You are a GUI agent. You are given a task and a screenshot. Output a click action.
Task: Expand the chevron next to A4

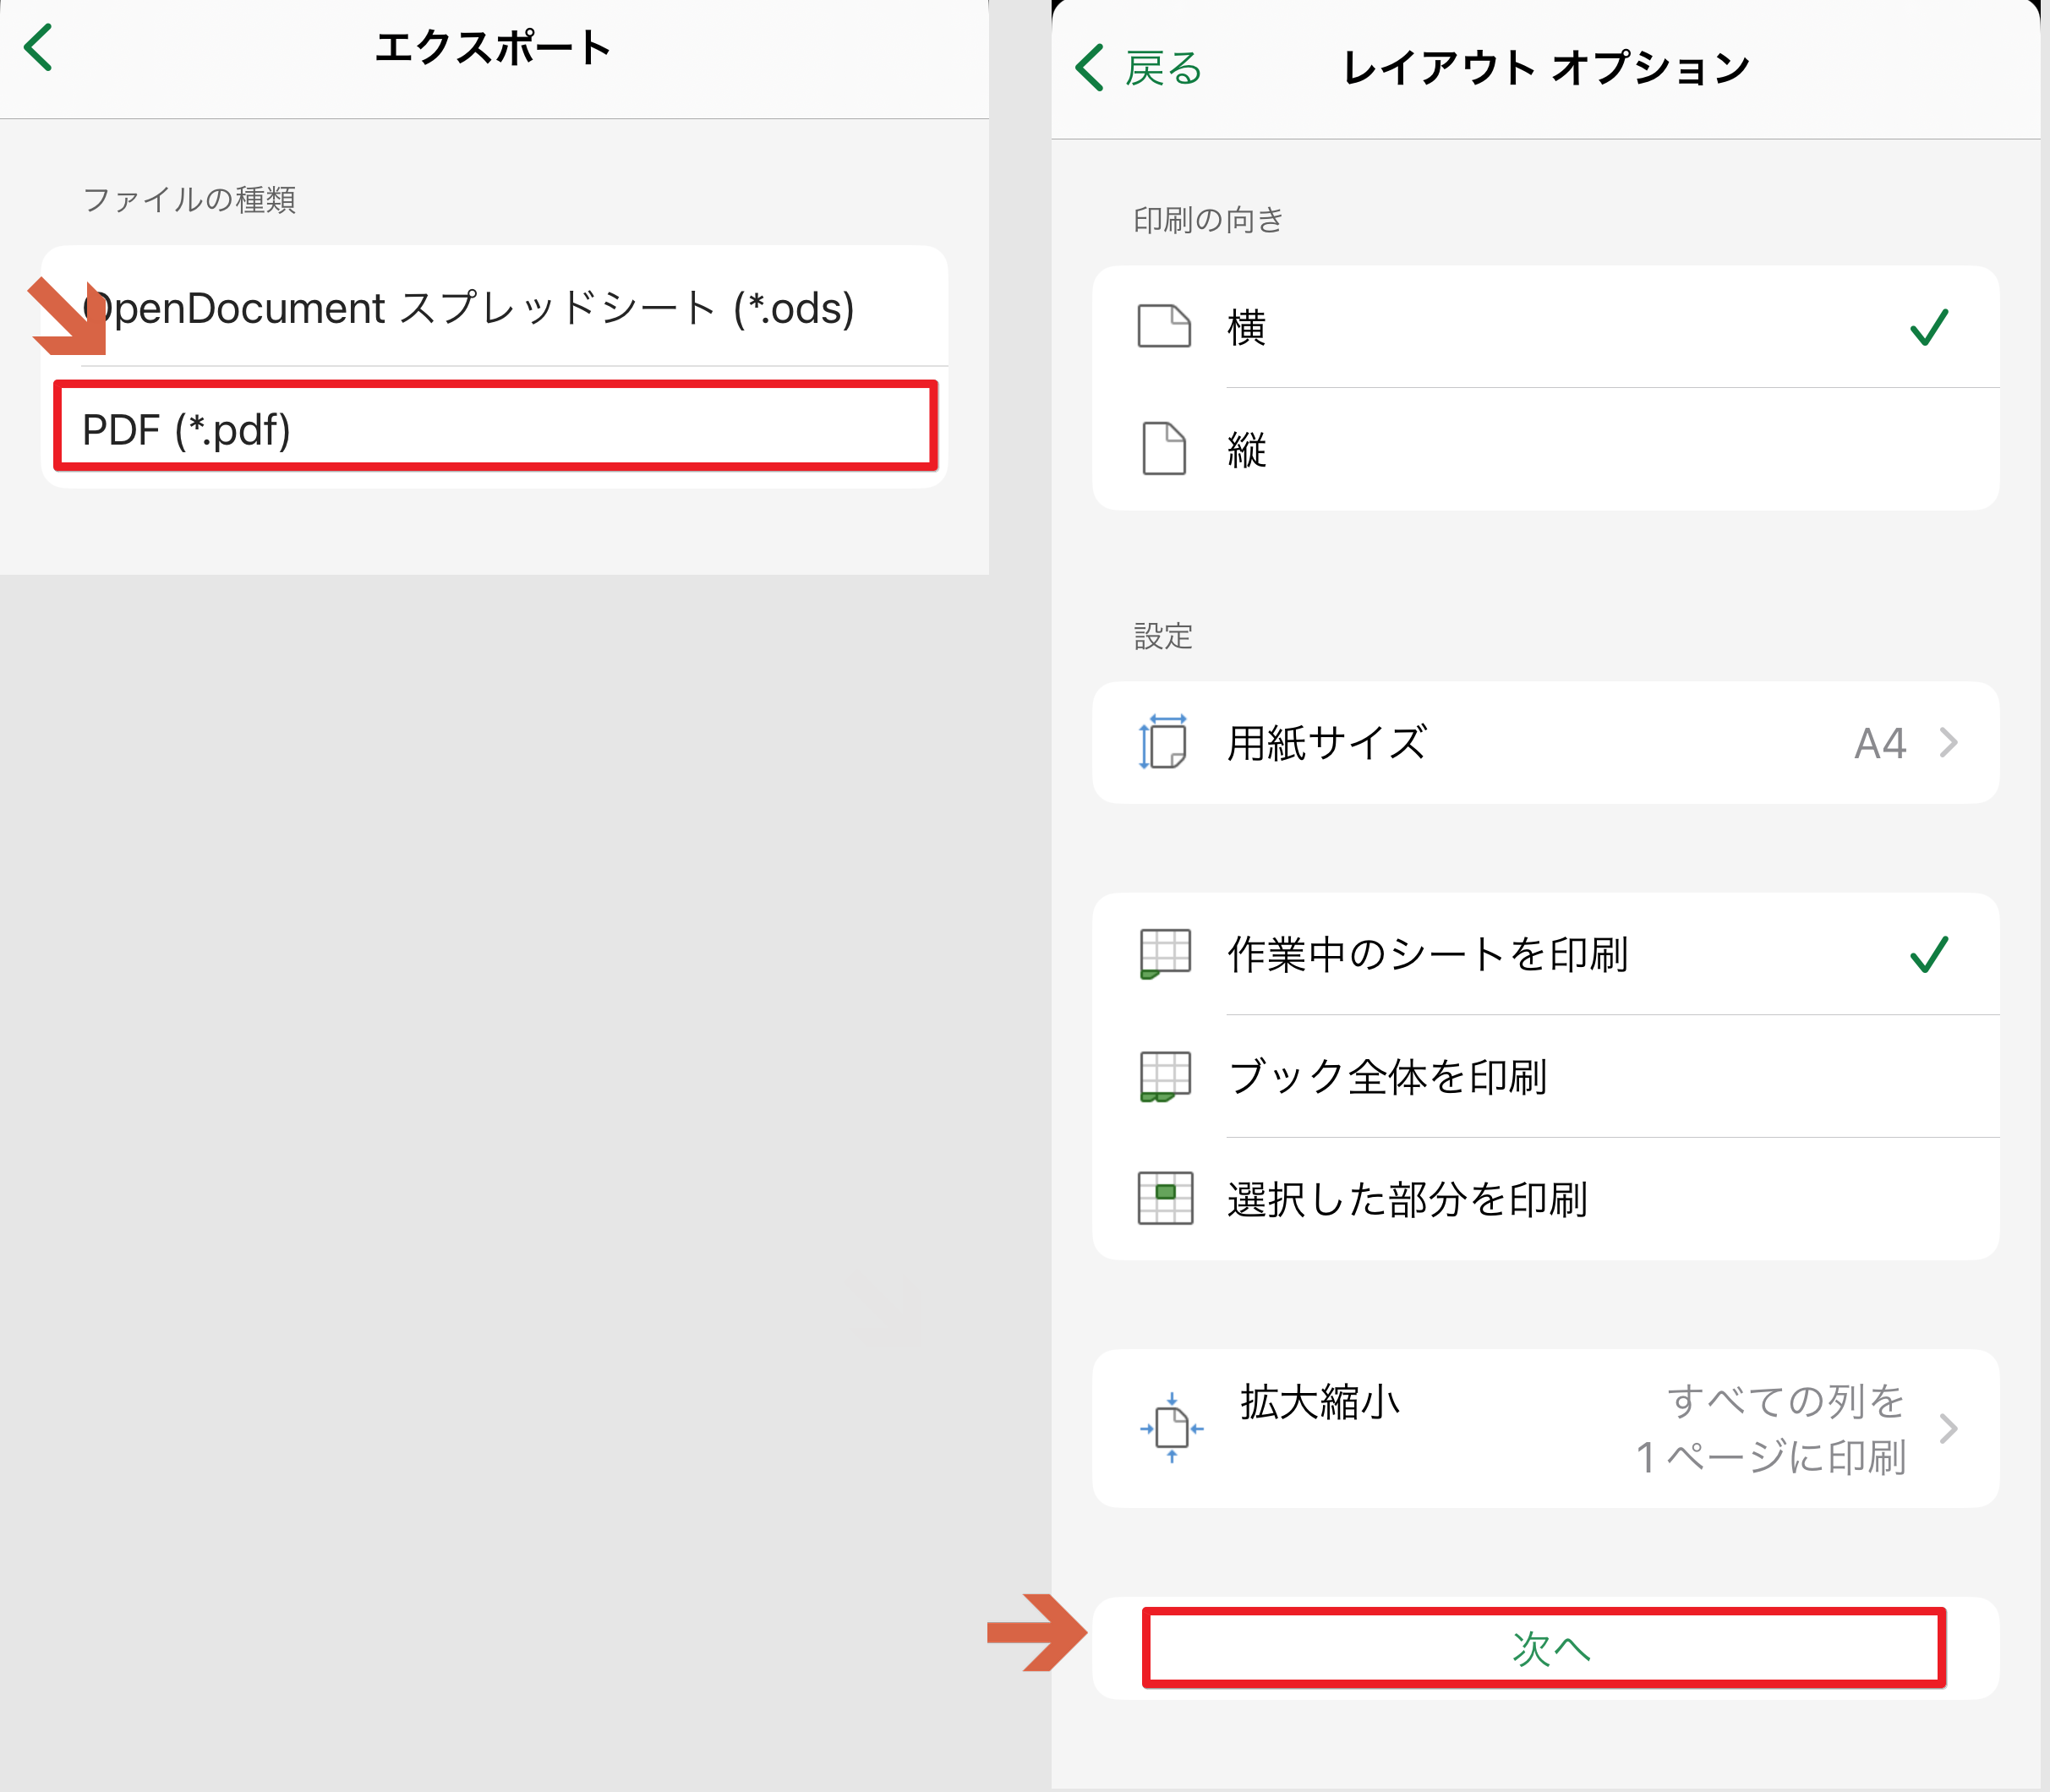1948,743
